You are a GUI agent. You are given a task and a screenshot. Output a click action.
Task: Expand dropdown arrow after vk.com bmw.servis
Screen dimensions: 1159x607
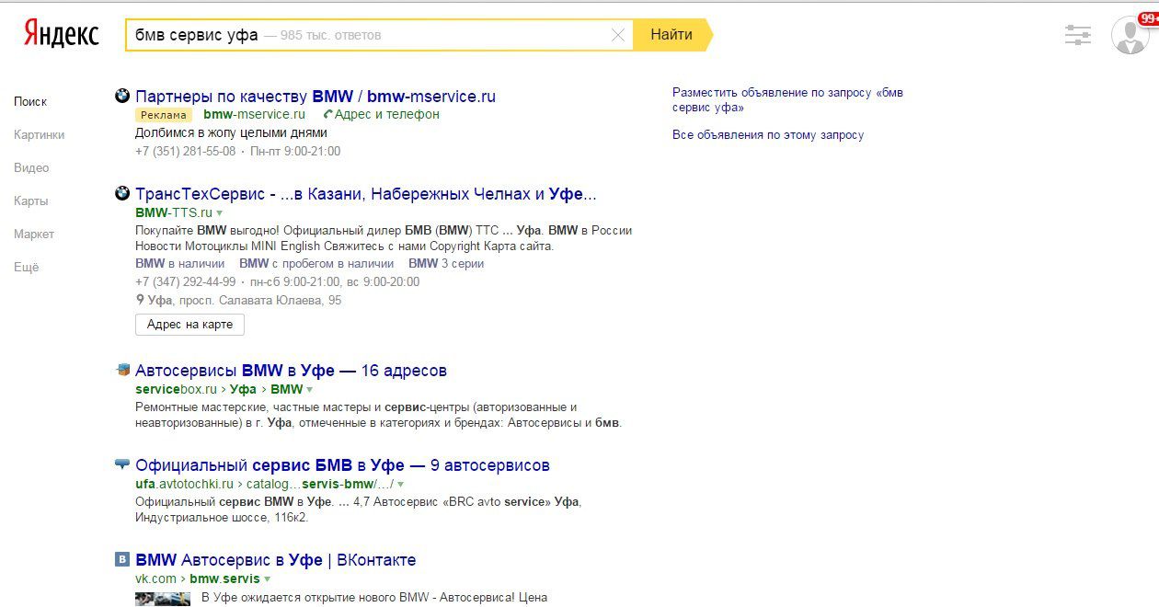point(268,579)
